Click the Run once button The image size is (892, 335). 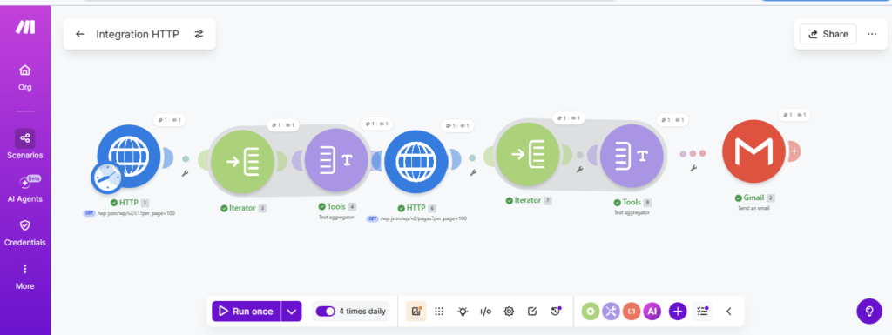[x=247, y=312]
